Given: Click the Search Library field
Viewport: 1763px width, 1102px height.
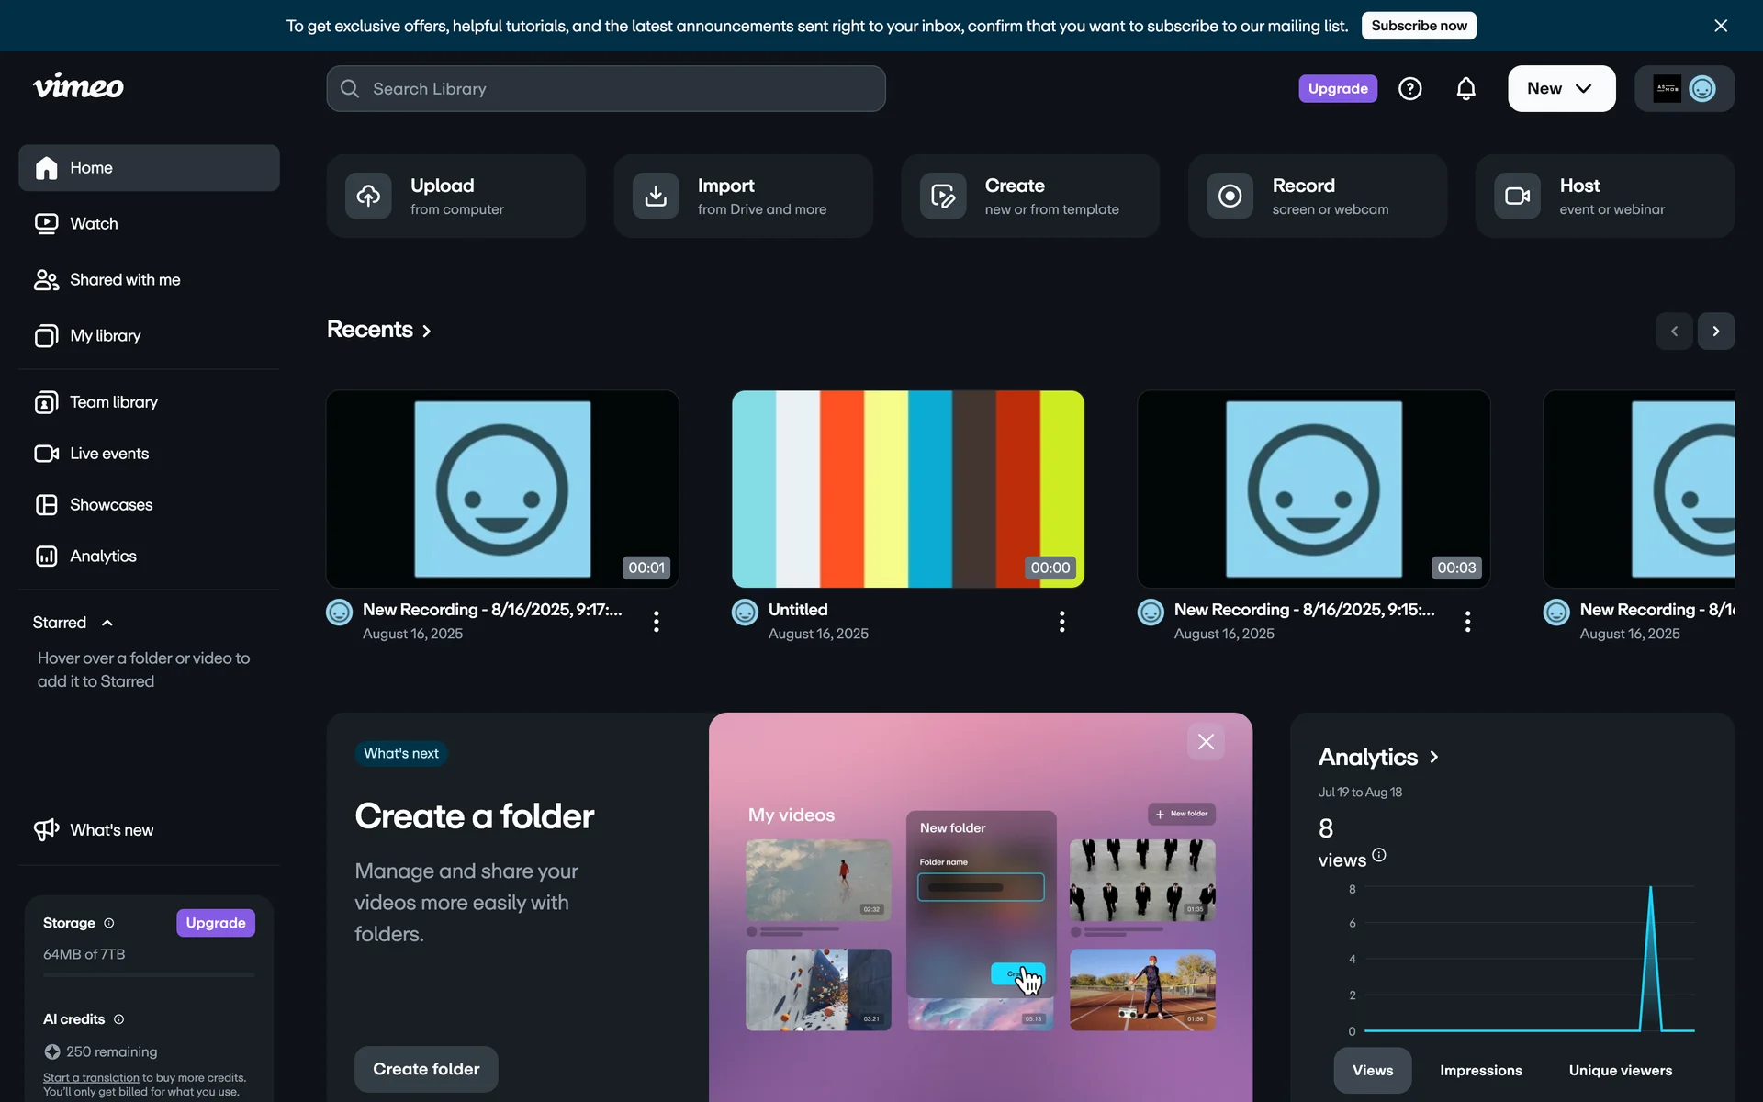Looking at the screenshot, I should 606,88.
